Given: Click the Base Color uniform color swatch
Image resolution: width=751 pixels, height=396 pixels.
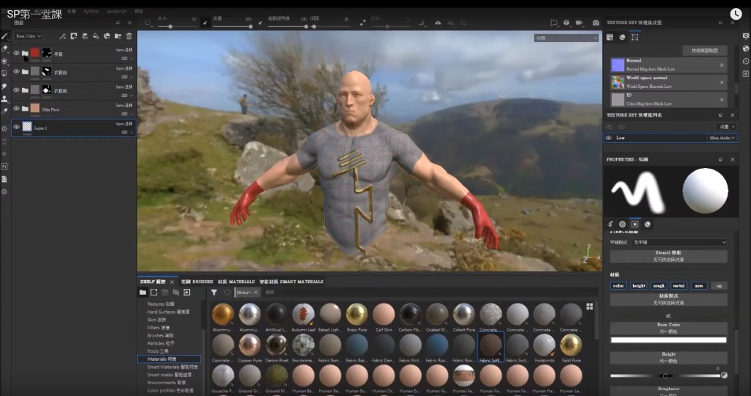Looking at the screenshot, I should coord(668,340).
